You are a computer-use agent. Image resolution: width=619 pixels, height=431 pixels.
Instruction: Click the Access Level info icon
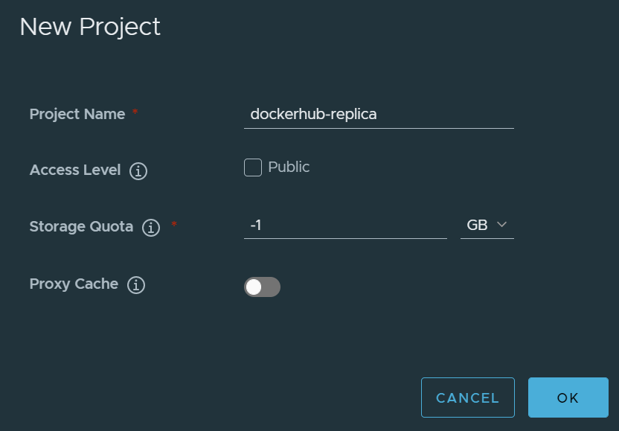point(138,171)
